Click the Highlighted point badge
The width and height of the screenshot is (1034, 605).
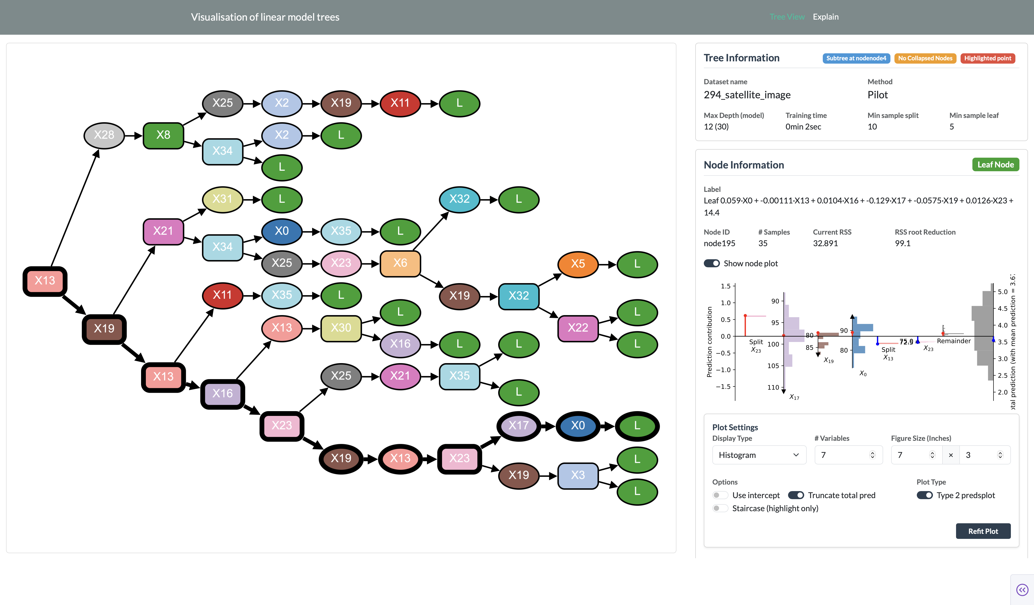pos(988,58)
